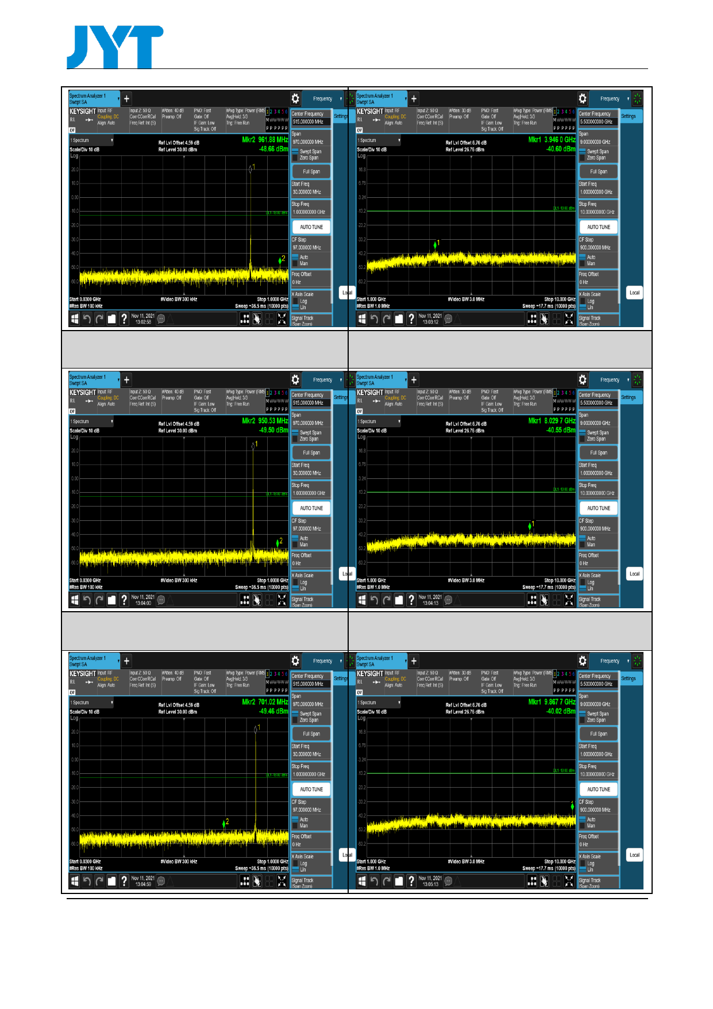Open file icon in the 13:04:59 capture

pos(111,881)
